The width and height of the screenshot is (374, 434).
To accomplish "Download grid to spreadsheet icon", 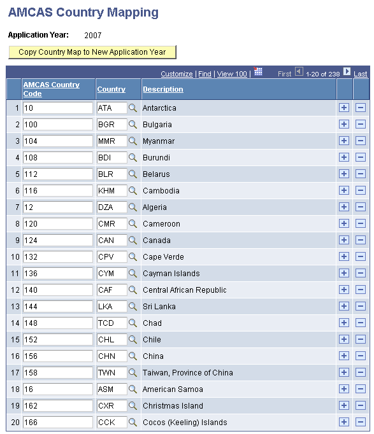I will (x=258, y=71).
